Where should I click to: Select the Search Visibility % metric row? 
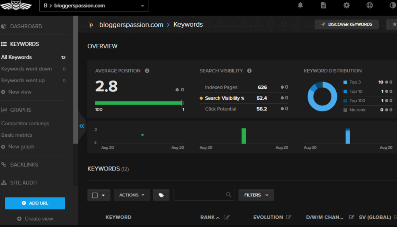click(224, 98)
